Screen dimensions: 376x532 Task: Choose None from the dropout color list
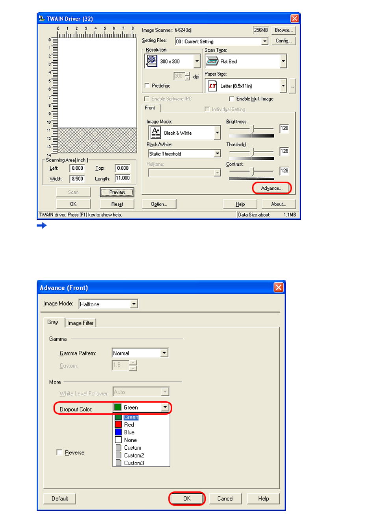pos(141,440)
